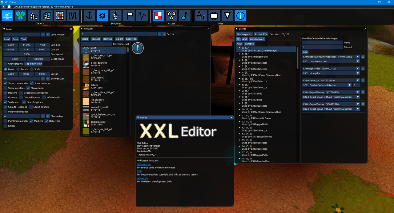Toggle the Beacons checkbox
This screenshot has width=394, height=213.
pyautogui.click(x=6, y=93)
